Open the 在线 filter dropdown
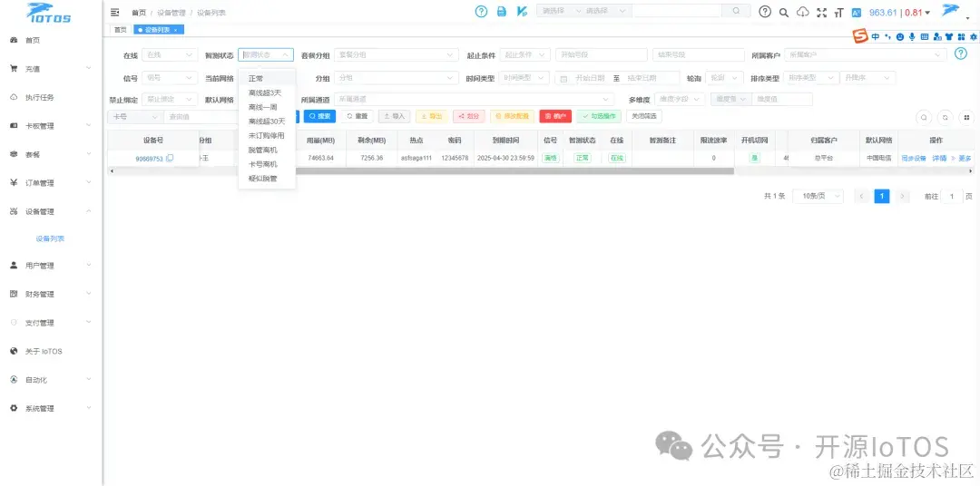 click(170, 55)
